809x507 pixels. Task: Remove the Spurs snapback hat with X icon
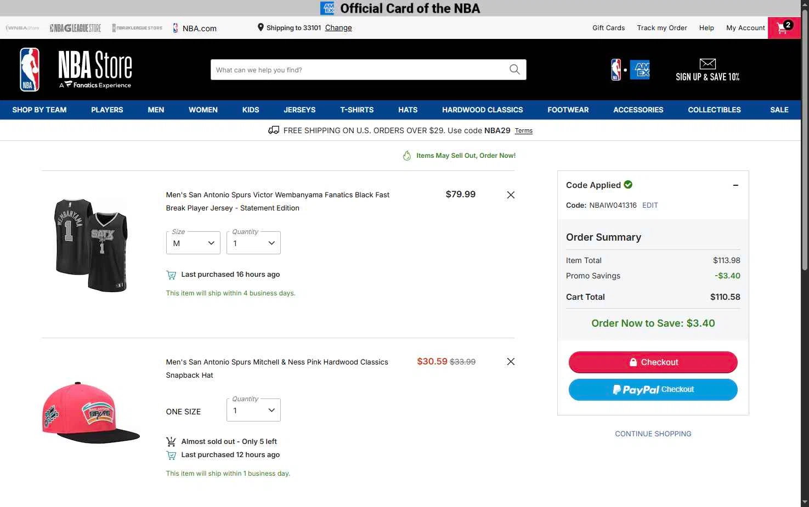coord(511,362)
